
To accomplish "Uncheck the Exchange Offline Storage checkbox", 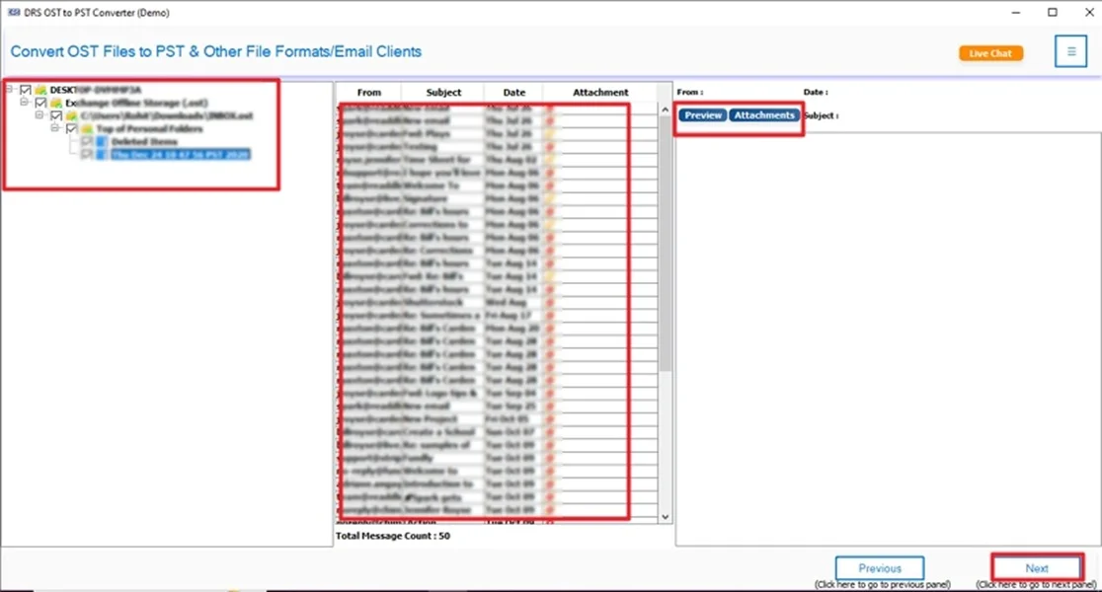I will click(39, 103).
